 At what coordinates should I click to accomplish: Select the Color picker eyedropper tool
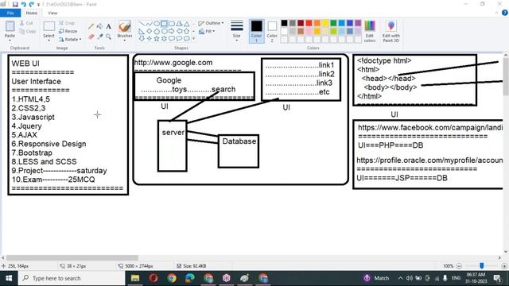click(100, 37)
